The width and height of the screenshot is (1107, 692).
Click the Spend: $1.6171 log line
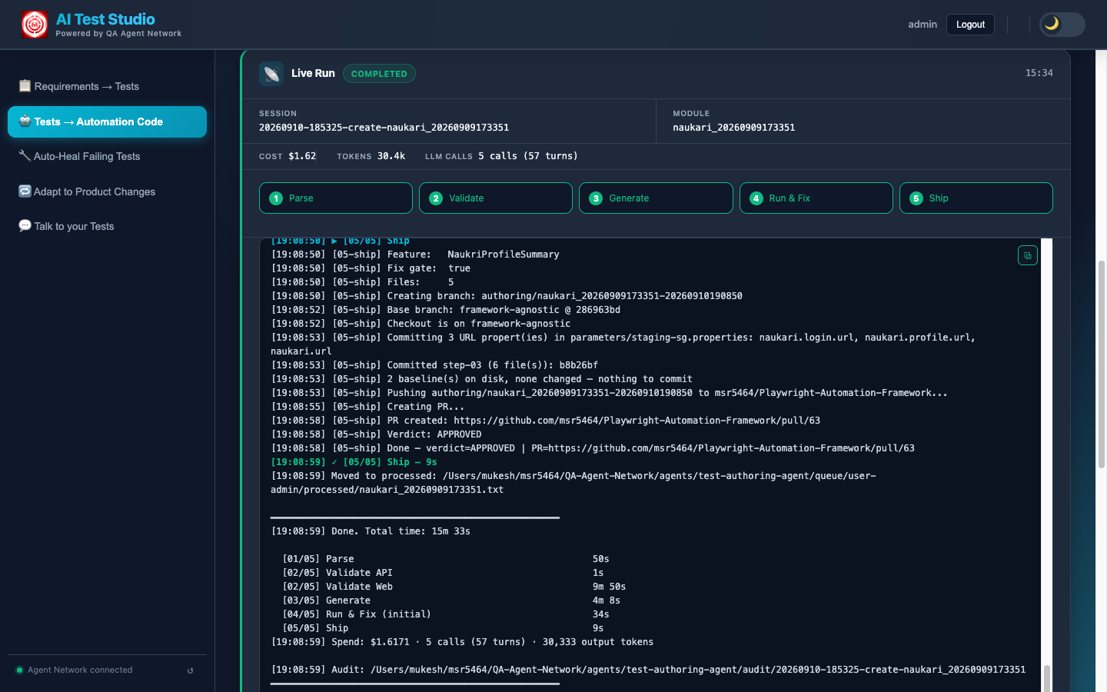coord(462,642)
